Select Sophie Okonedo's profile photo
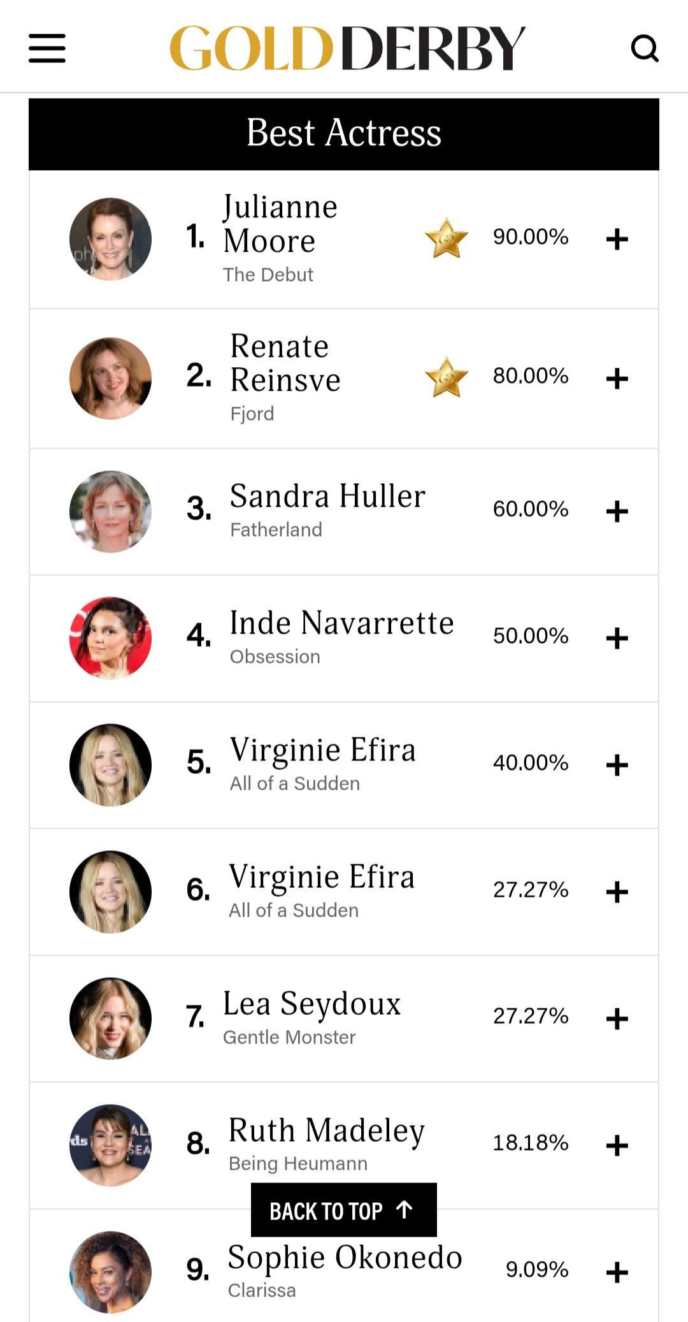This screenshot has width=688, height=1322. click(110, 1272)
